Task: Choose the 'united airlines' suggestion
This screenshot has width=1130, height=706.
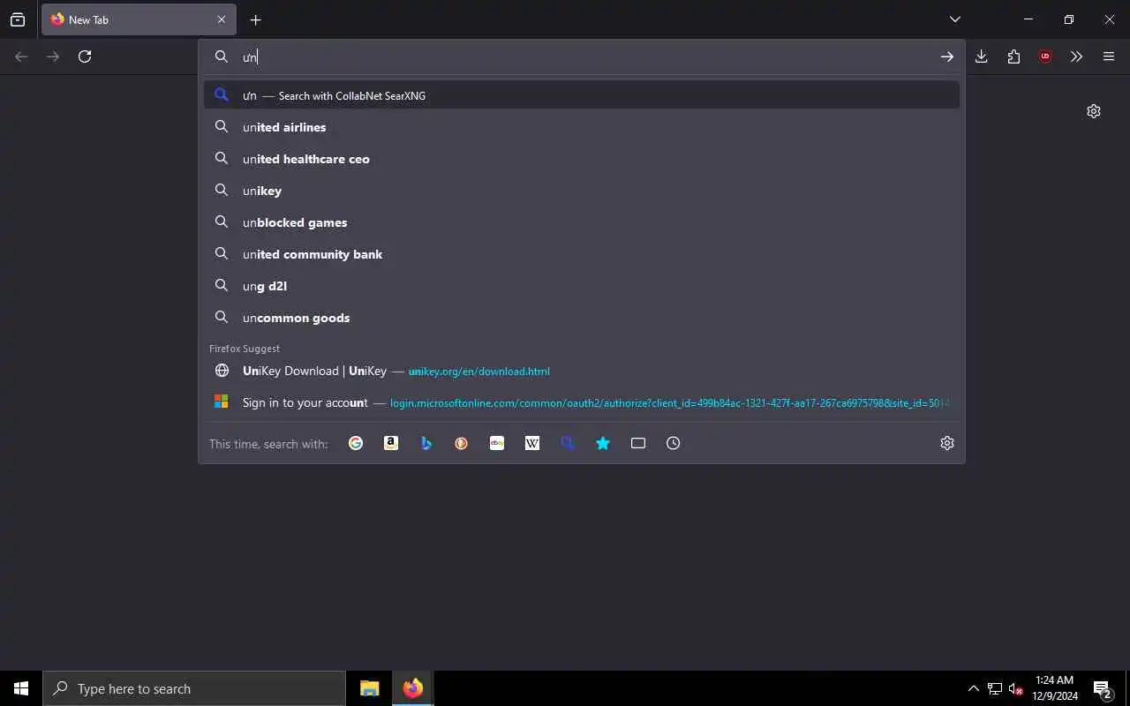Action: pos(582,127)
